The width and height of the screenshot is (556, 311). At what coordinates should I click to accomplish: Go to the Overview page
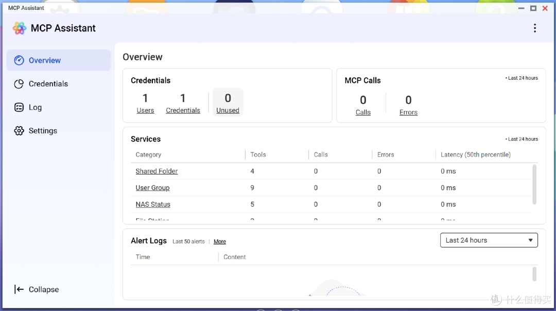[x=59, y=60]
